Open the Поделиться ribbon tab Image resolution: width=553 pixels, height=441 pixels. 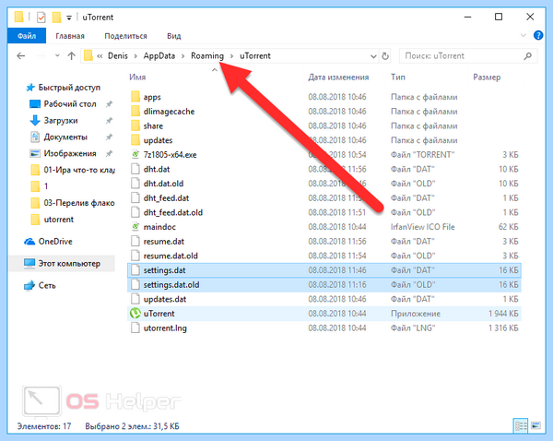point(125,36)
